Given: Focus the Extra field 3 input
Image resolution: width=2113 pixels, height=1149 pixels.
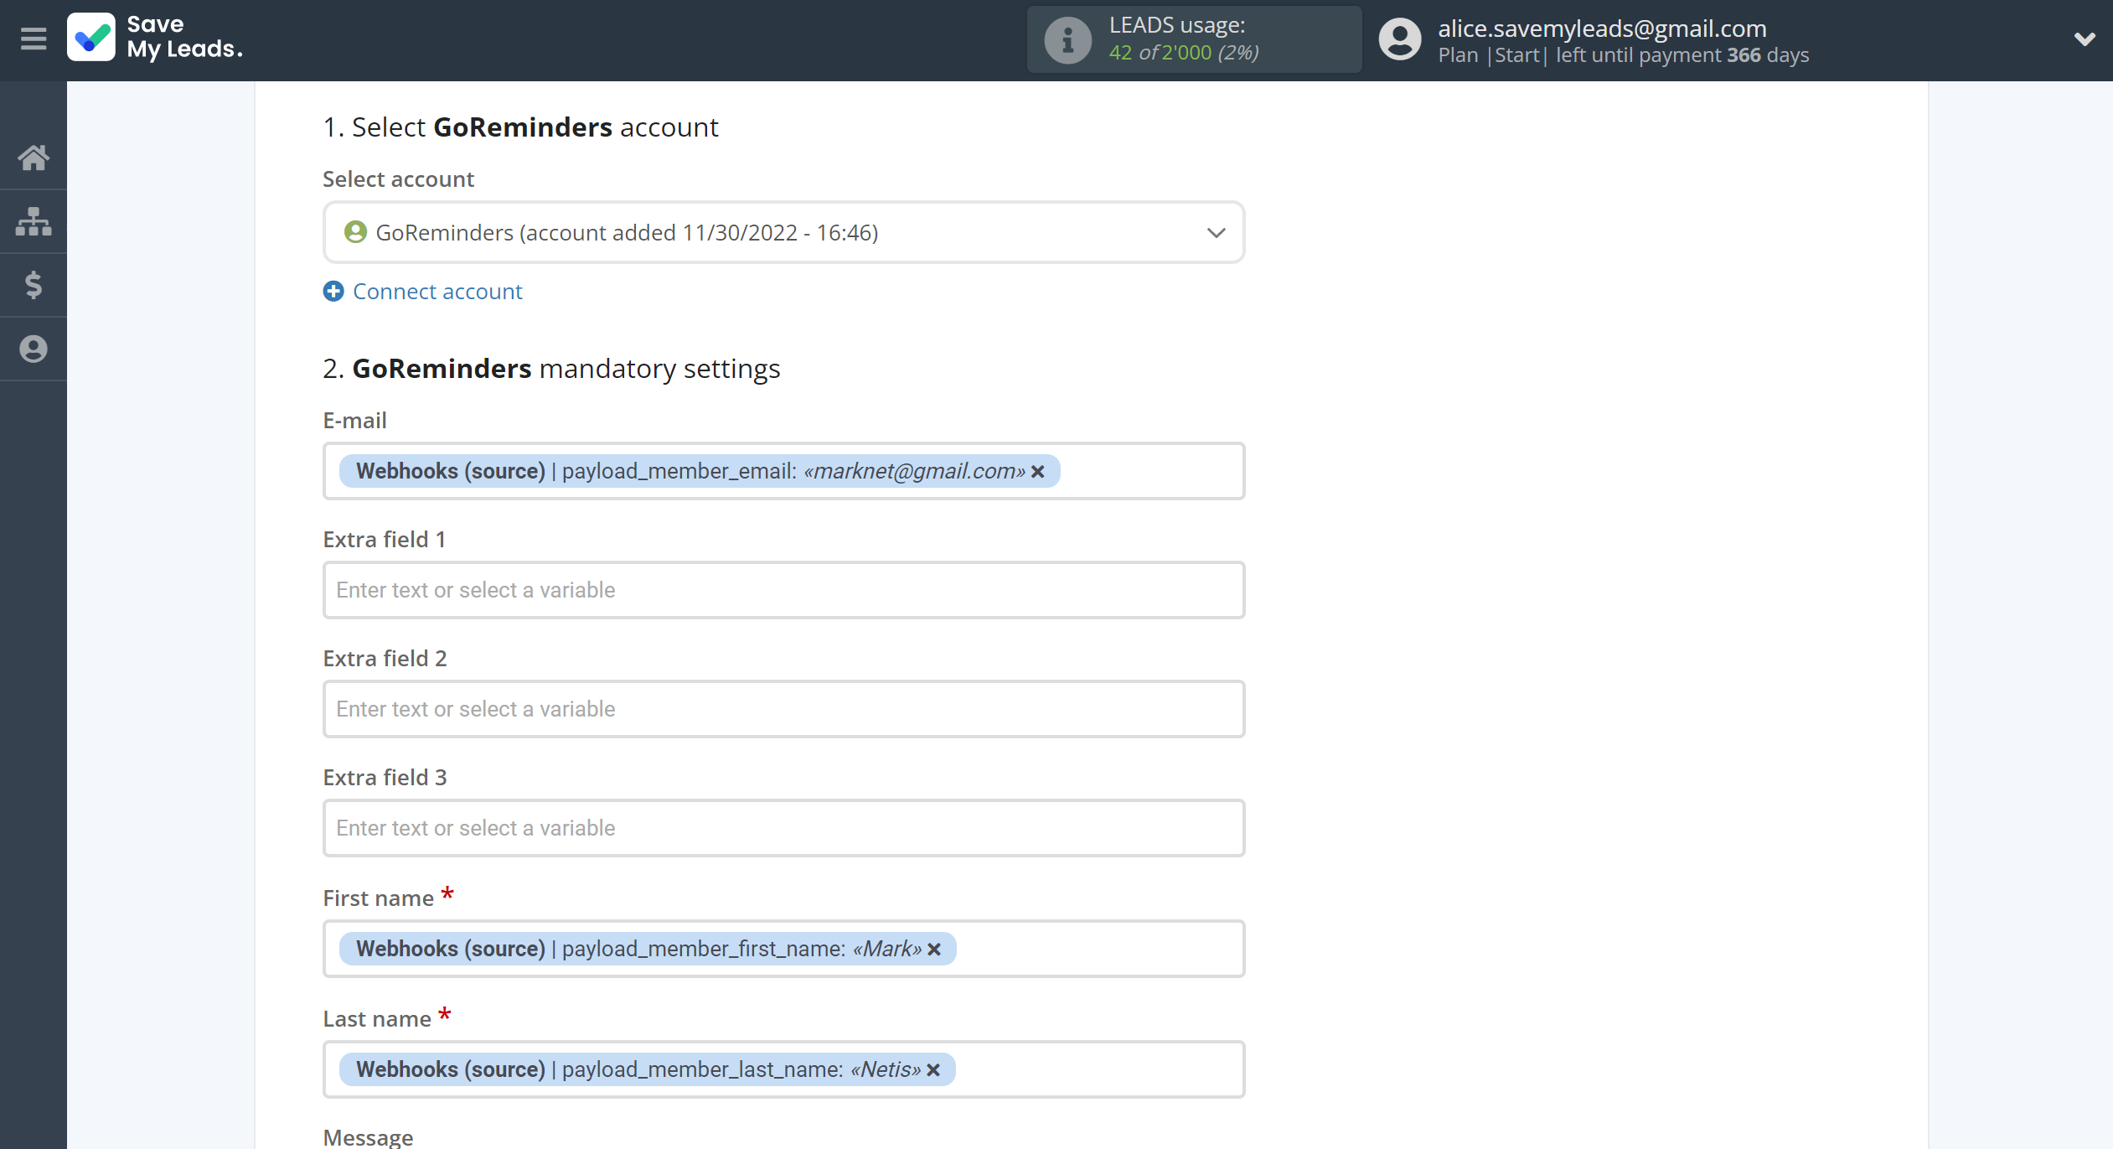Looking at the screenshot, I should click(783, 828).
